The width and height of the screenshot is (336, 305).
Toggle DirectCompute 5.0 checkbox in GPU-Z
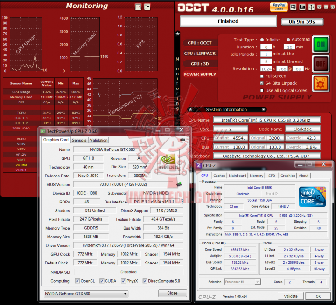tap(145, 281)
